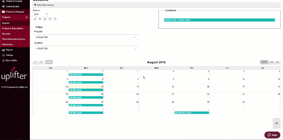Click the Uplifter logo in the sidebar
Image resolution: width=283 pixels, height=140 pixels.
14,74
